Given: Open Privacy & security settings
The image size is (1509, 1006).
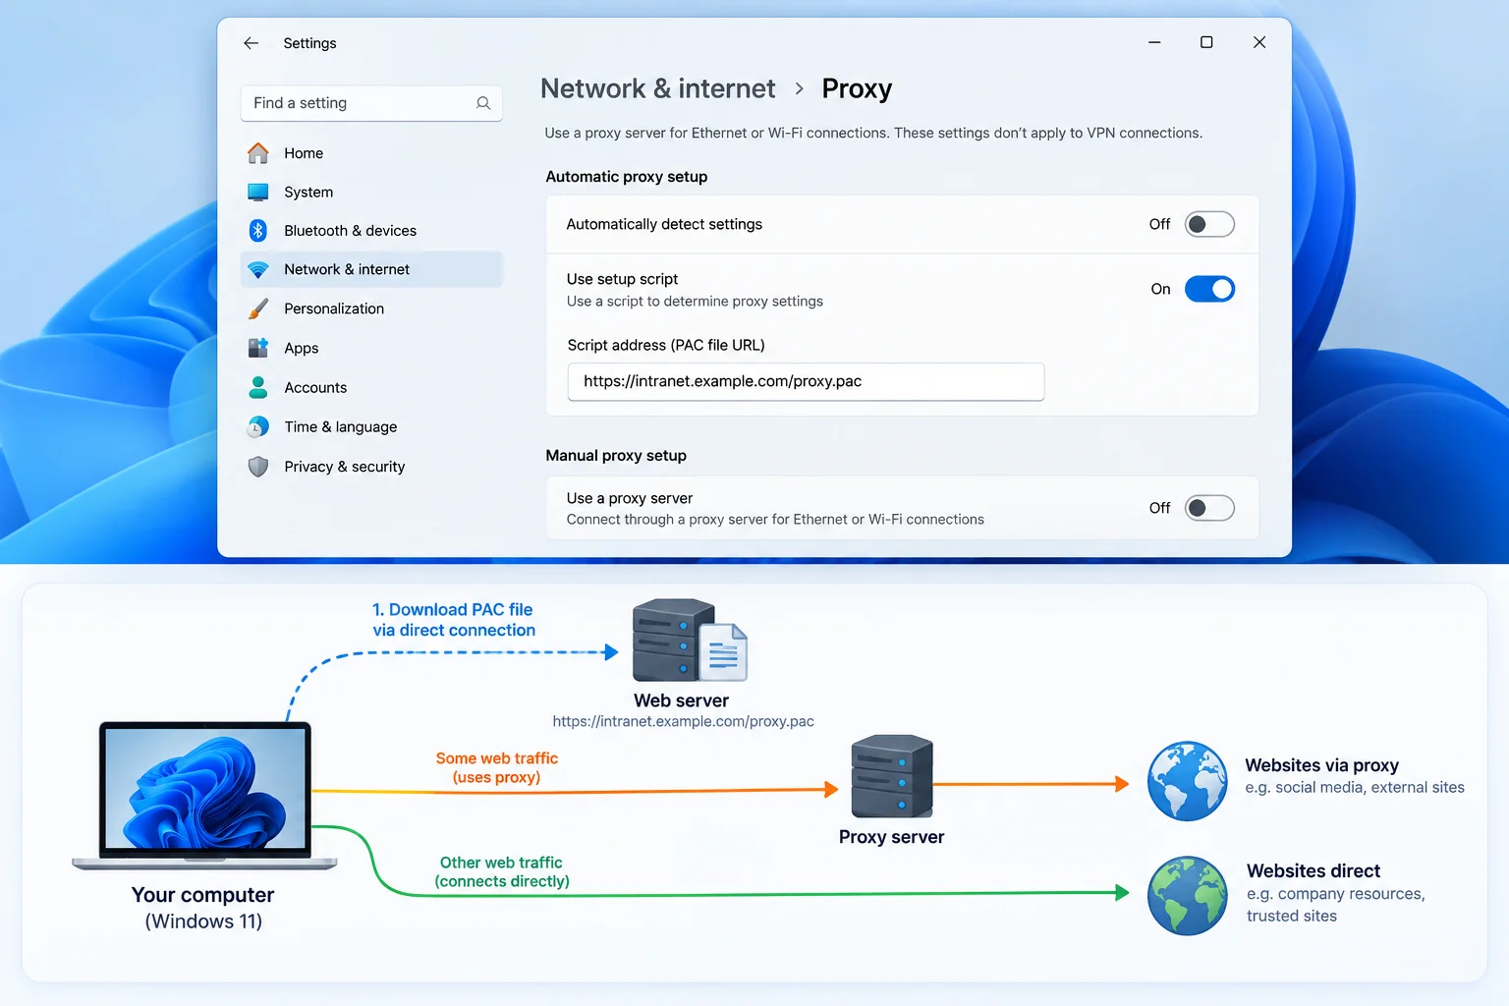Looking at the screenshot, I should (x=371, y=467).
